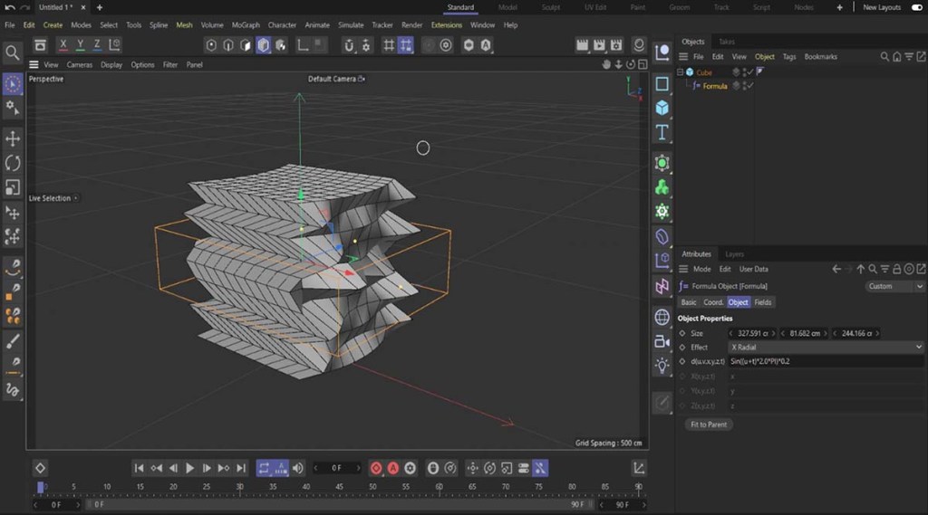Toggle the X axis lock
Viewport: 928px width, 515px height.
(63, 44)
